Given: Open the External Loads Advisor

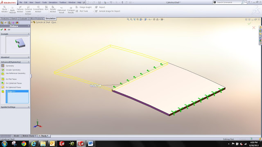Looking at the screenshot, I should point(28,10).
